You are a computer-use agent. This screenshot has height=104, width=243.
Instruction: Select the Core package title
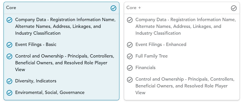[11, 8]
